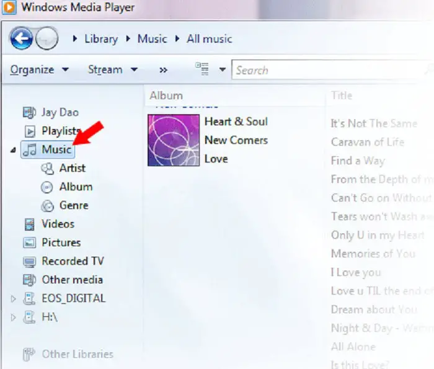Click the Recorded TV monitor icon
This screenshot has height=369, width=434.
29,262
